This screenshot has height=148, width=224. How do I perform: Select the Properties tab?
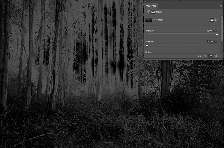pyautogui.click(x=151, y=6)
